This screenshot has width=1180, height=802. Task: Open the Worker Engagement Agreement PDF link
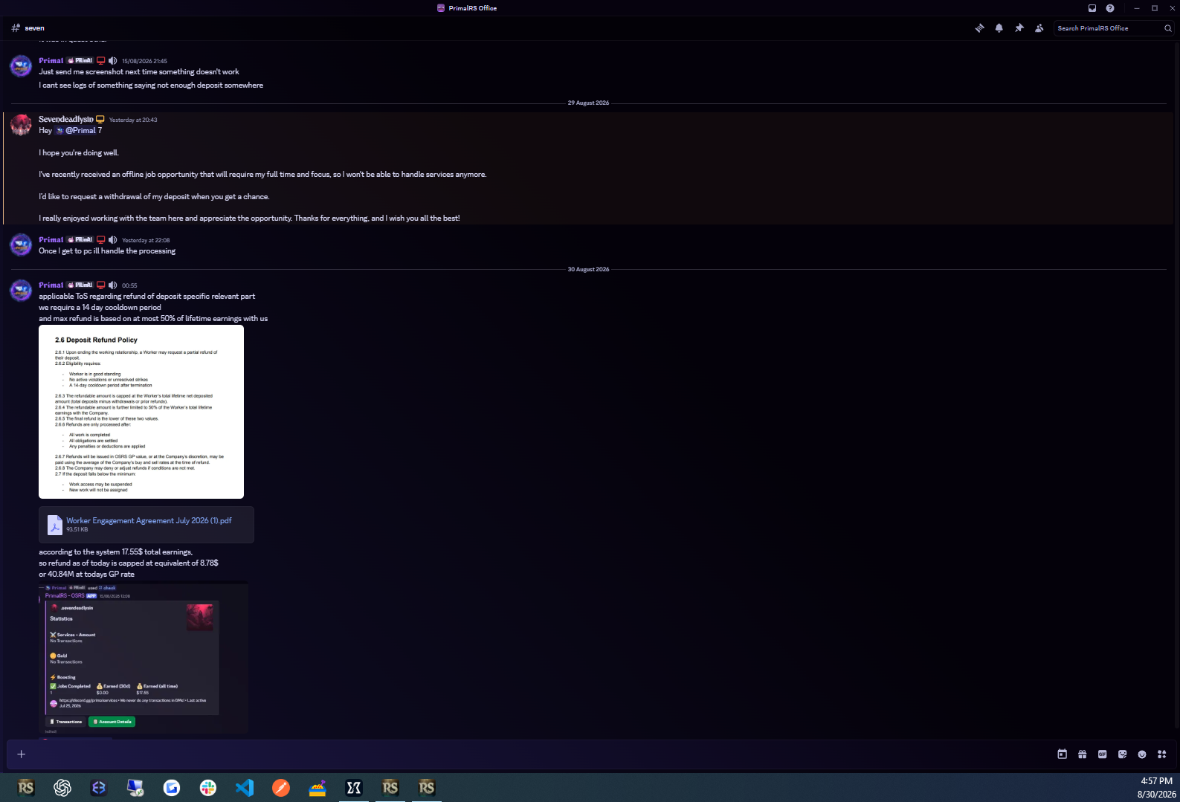[149, 521]
